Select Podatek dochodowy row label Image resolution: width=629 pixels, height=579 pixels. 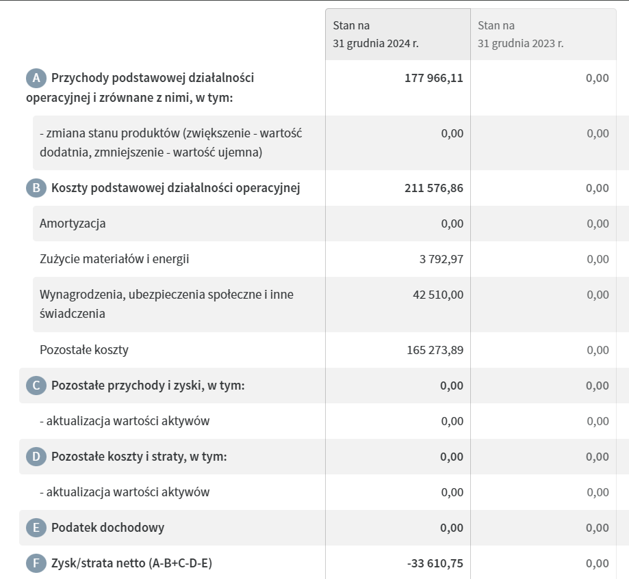pyautogui.click(x=107, y=528)
